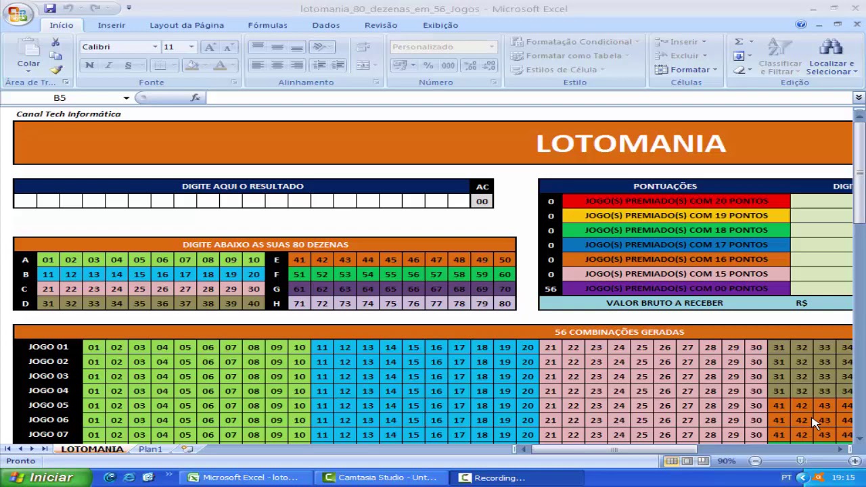
Task: Pick the Format Painter brush
Action: (x=56, y=70)
